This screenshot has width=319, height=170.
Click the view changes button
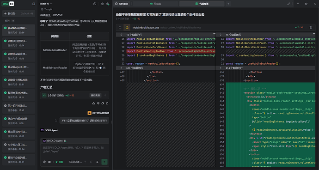[95, 95]
